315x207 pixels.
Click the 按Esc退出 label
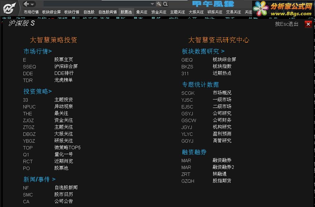[x=287, y=24]
